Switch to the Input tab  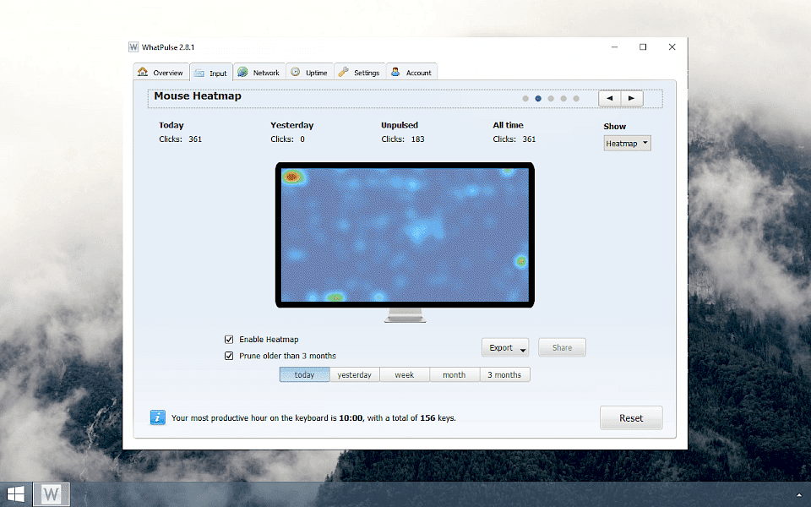coord(211,73)
